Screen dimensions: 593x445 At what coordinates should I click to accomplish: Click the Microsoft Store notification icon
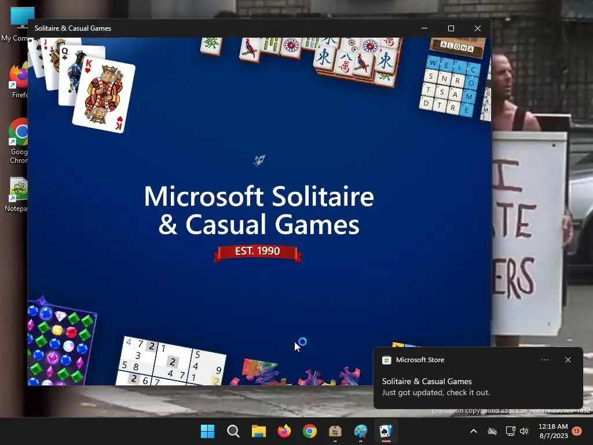coord(386,360)
